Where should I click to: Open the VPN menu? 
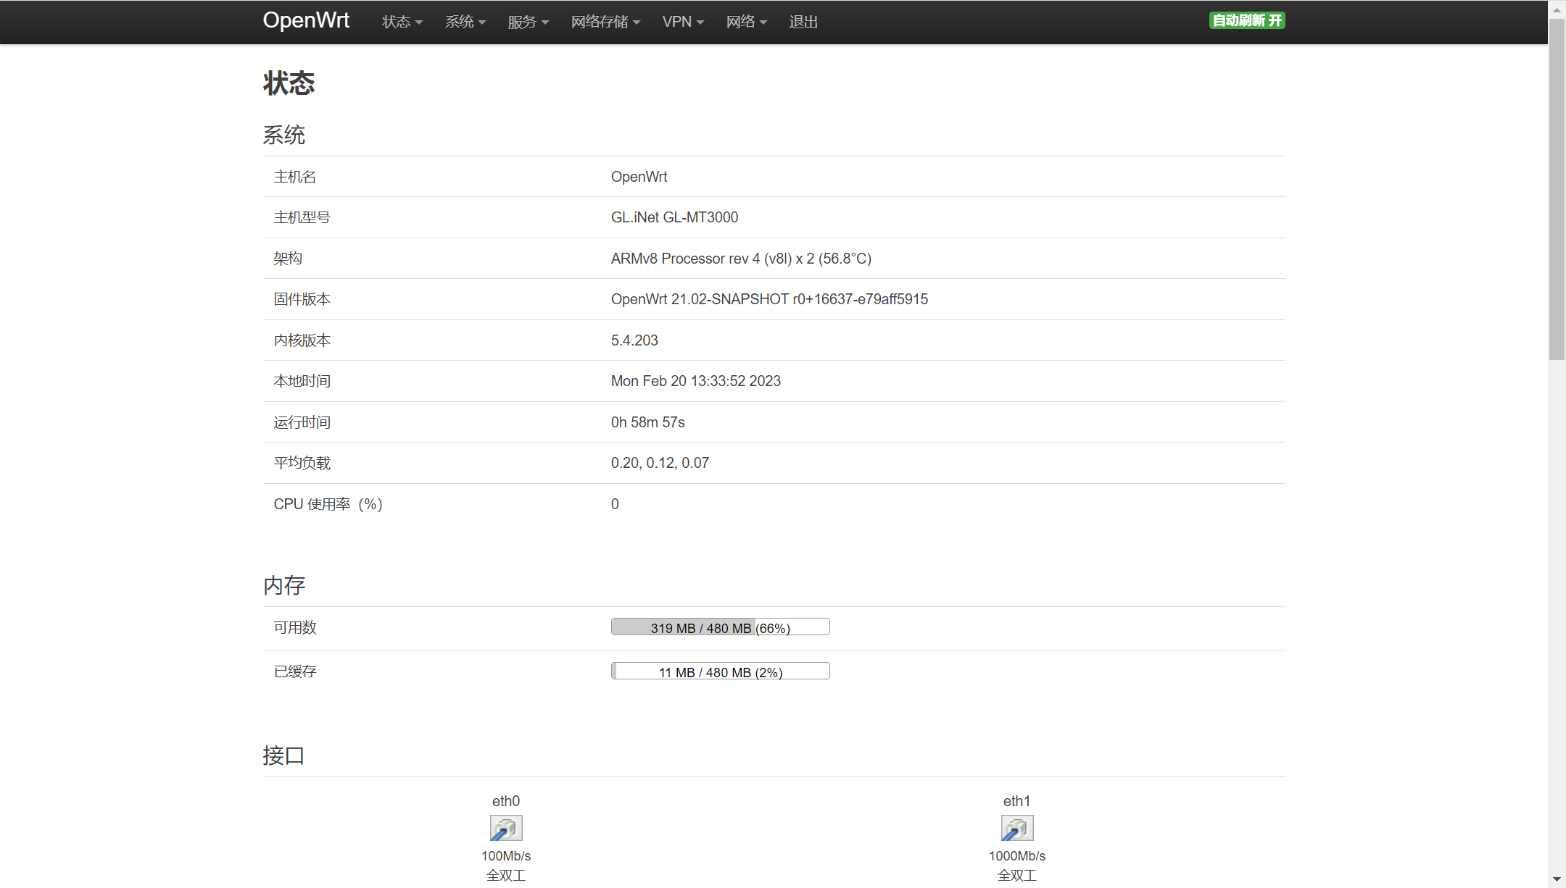[683, 22]
